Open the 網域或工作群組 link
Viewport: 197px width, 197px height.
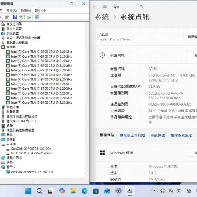(132, 135)
